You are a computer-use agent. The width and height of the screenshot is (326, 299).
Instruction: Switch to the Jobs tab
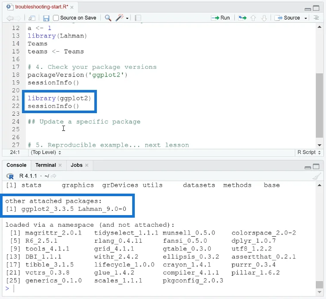(x=77, y=165)
